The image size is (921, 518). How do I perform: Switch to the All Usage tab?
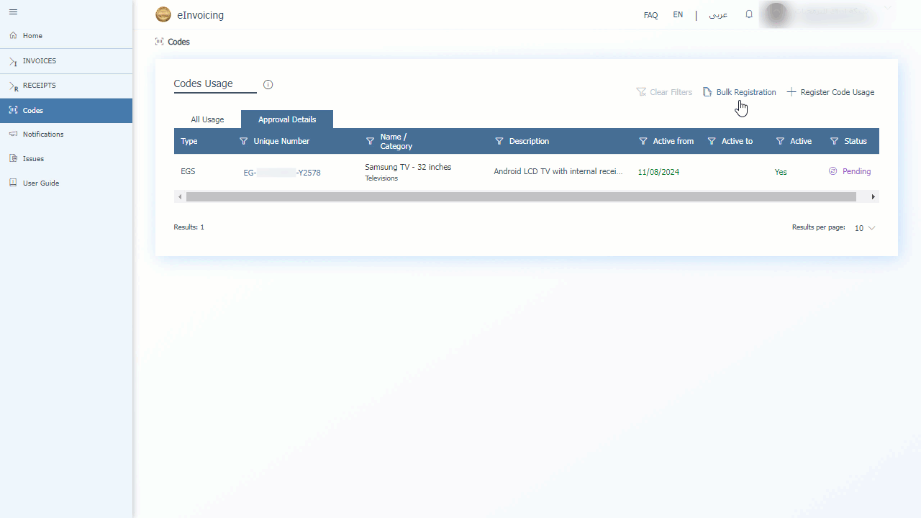click(207, 119)
